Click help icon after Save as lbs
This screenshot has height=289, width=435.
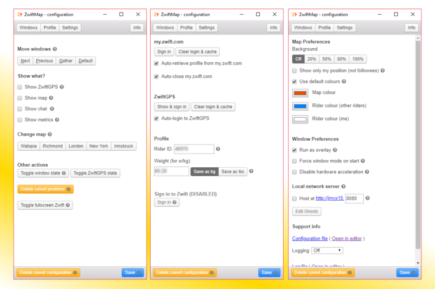click(251, 171)
